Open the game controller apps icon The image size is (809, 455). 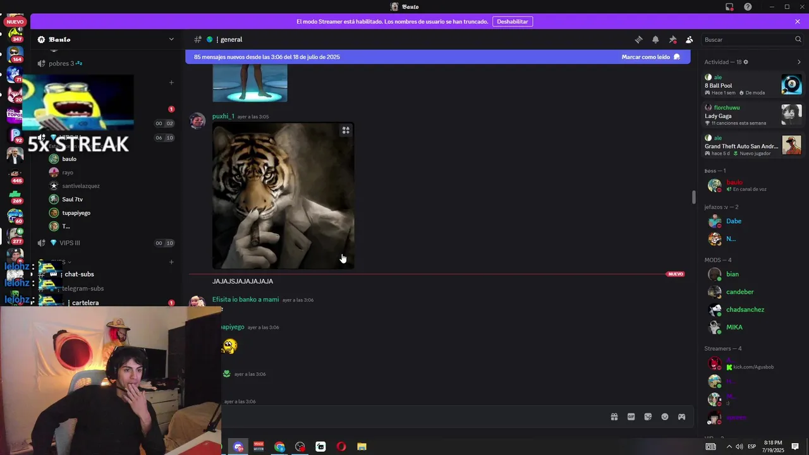(682, 416)
